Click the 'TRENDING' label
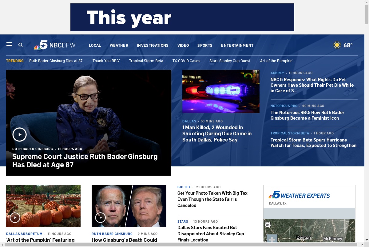This screenshot has height=247, width=369. point(15,61)
